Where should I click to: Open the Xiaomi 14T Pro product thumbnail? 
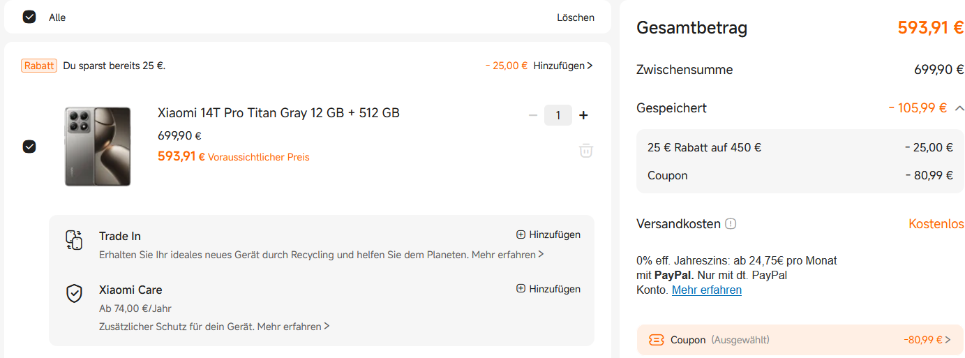(x=98, y=147)
